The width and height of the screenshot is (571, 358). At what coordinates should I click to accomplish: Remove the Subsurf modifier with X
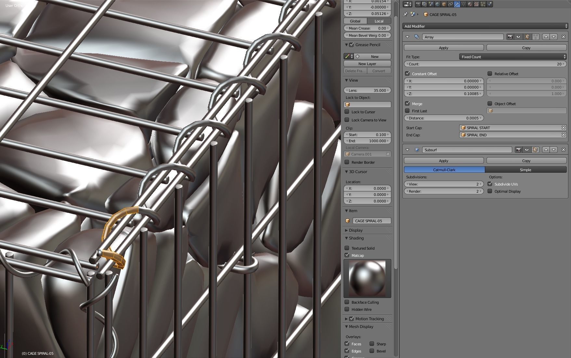coord(564,150)
